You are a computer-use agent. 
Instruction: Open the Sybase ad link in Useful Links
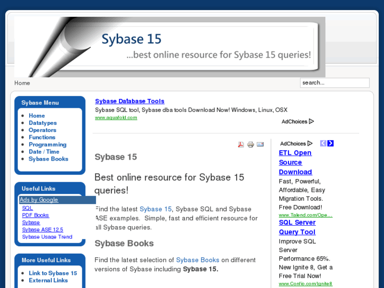click(31, 222)
